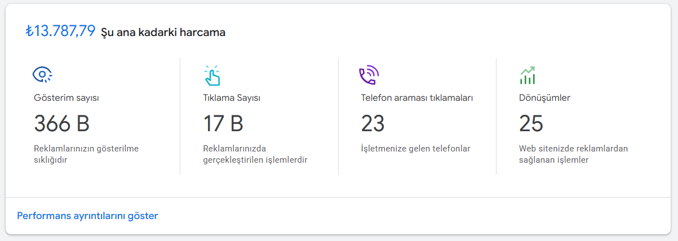Click the green conversions chart icon
678x241 pixels.
(x=528, y=75)
